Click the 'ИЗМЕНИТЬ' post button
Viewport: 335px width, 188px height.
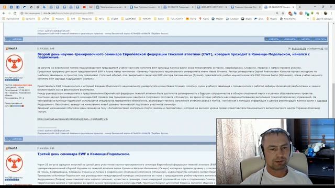pyautogui.click(x=288, y=39)
